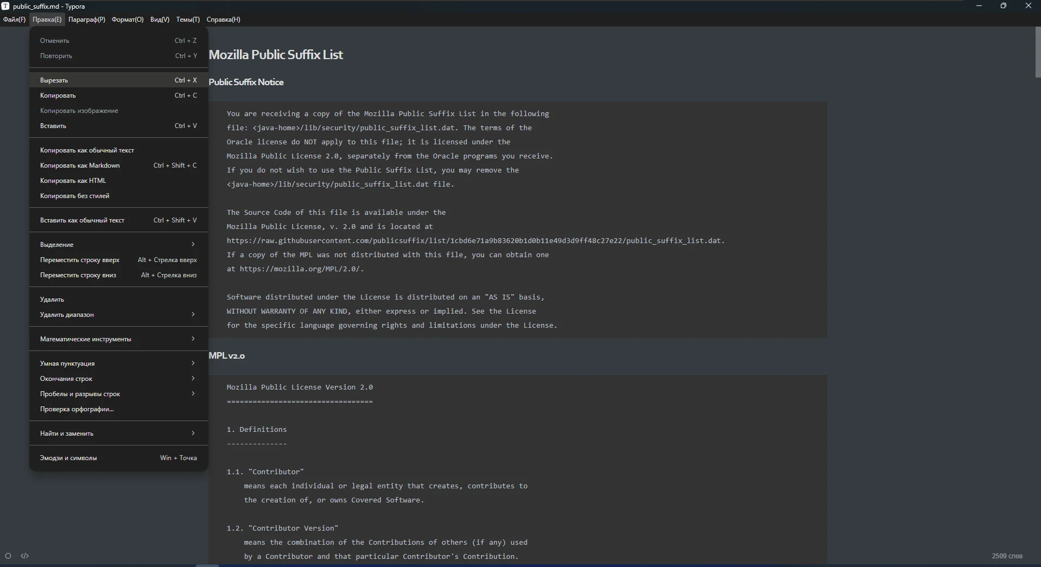Choose Эмодзи и символы entry

[118, 458]
